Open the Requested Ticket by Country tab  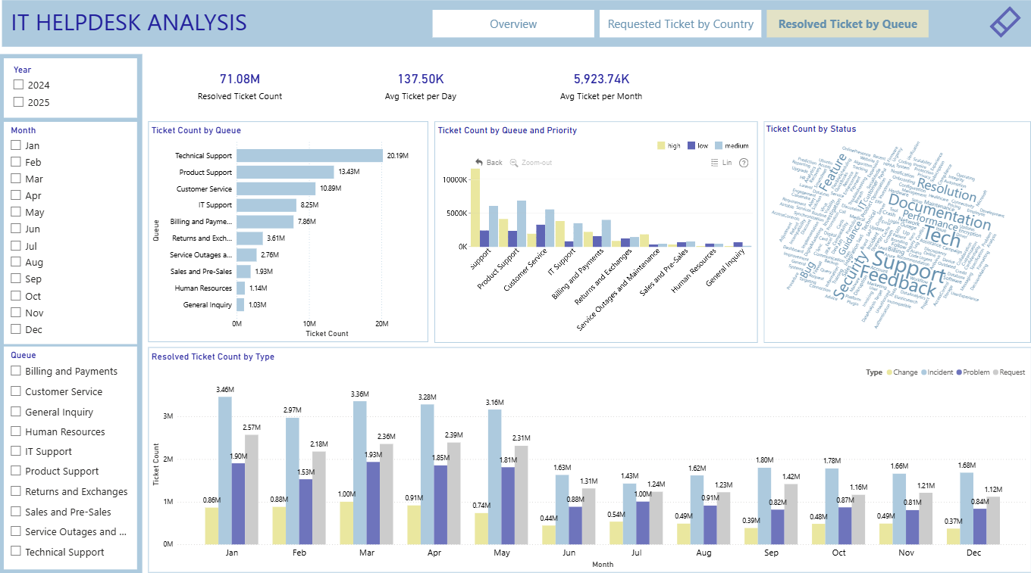click(680, 23)
